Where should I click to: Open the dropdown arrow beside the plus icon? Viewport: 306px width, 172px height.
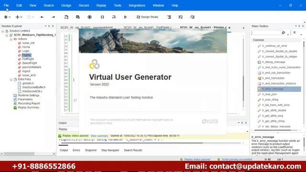click(21, 17)
